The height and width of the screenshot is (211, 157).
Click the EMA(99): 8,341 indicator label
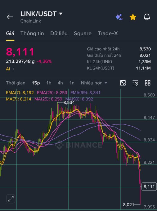pos(85,92)
